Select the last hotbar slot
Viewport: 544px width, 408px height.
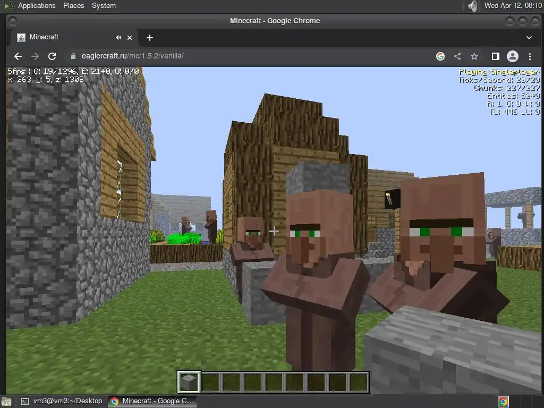coord(359,382)
